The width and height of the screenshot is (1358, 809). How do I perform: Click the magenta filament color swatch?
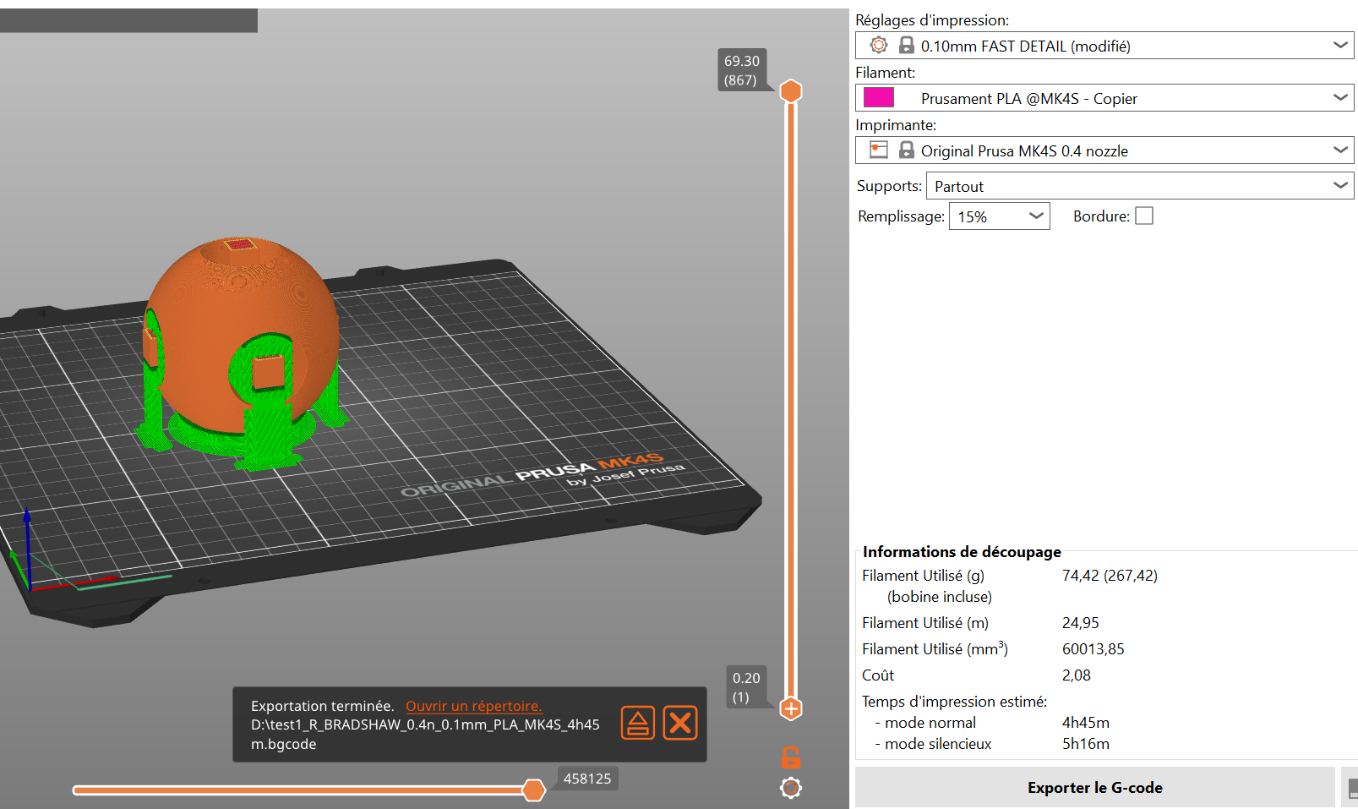tap(879, 98)
